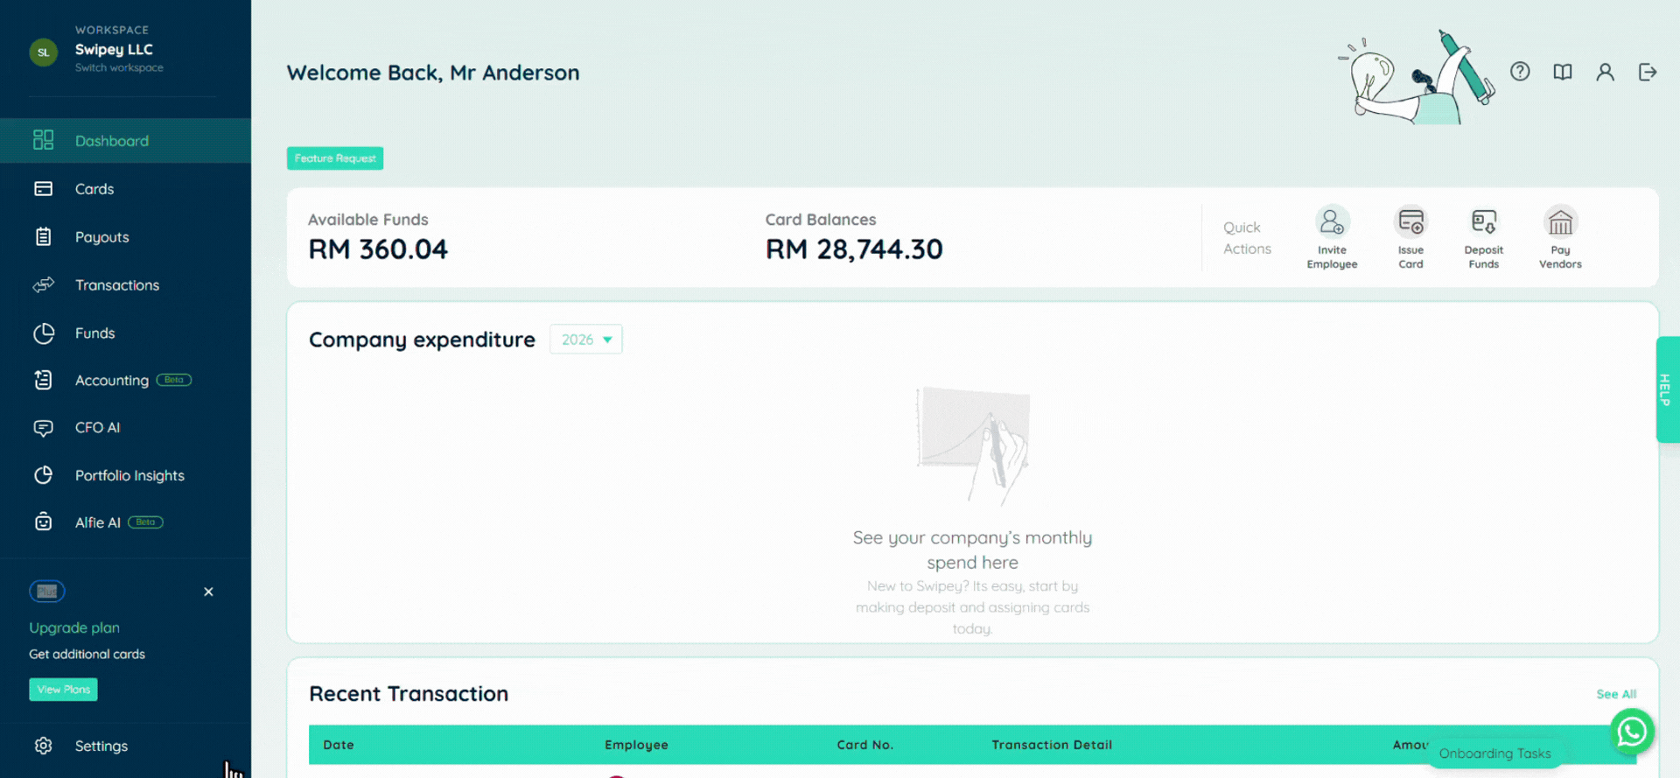Screen dimensions: 1680x778
Task: Open the Pay Vendors bank icon
Action: pyautogui.click(x=1560, y=222)
